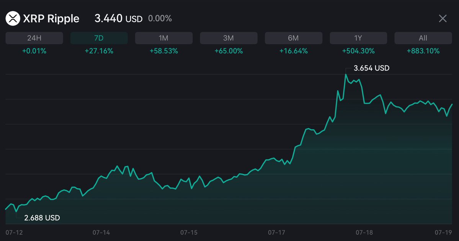
Task: Click the +16.64% 6M change value
Action: (294, 51)
